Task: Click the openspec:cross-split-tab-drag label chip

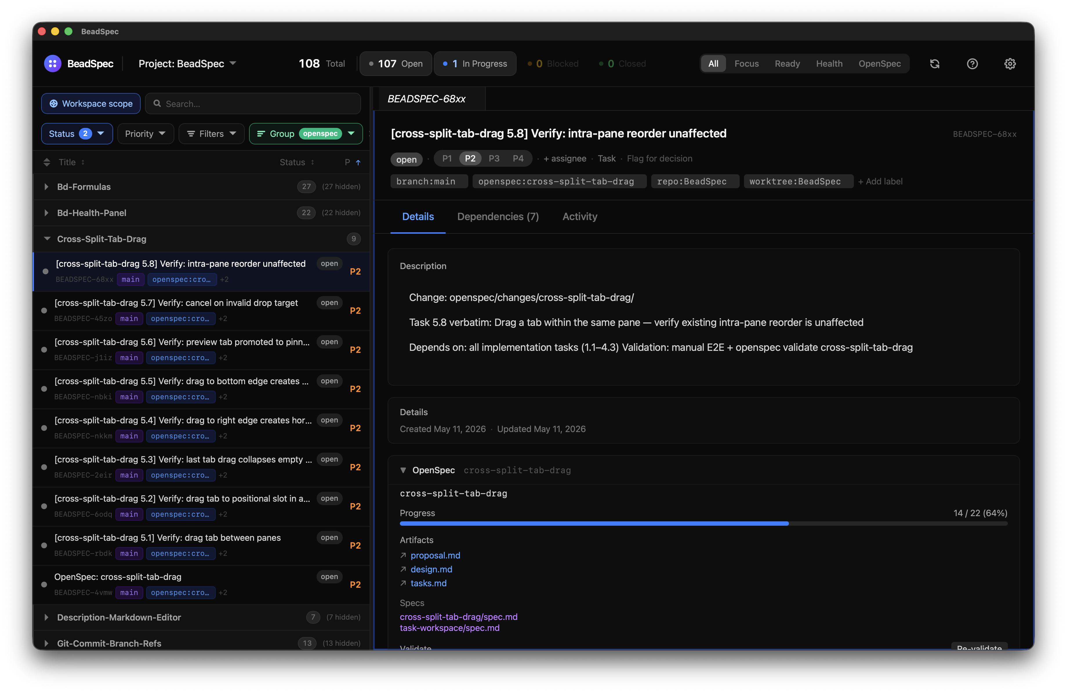Action: coord(560,181)
